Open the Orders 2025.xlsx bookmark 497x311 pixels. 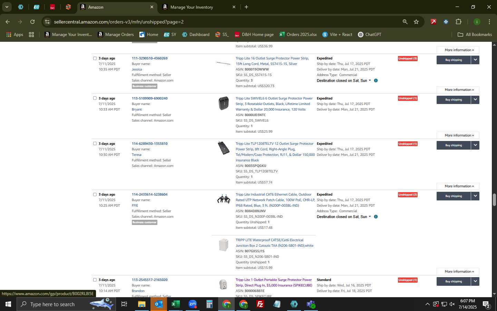(298, 35)
